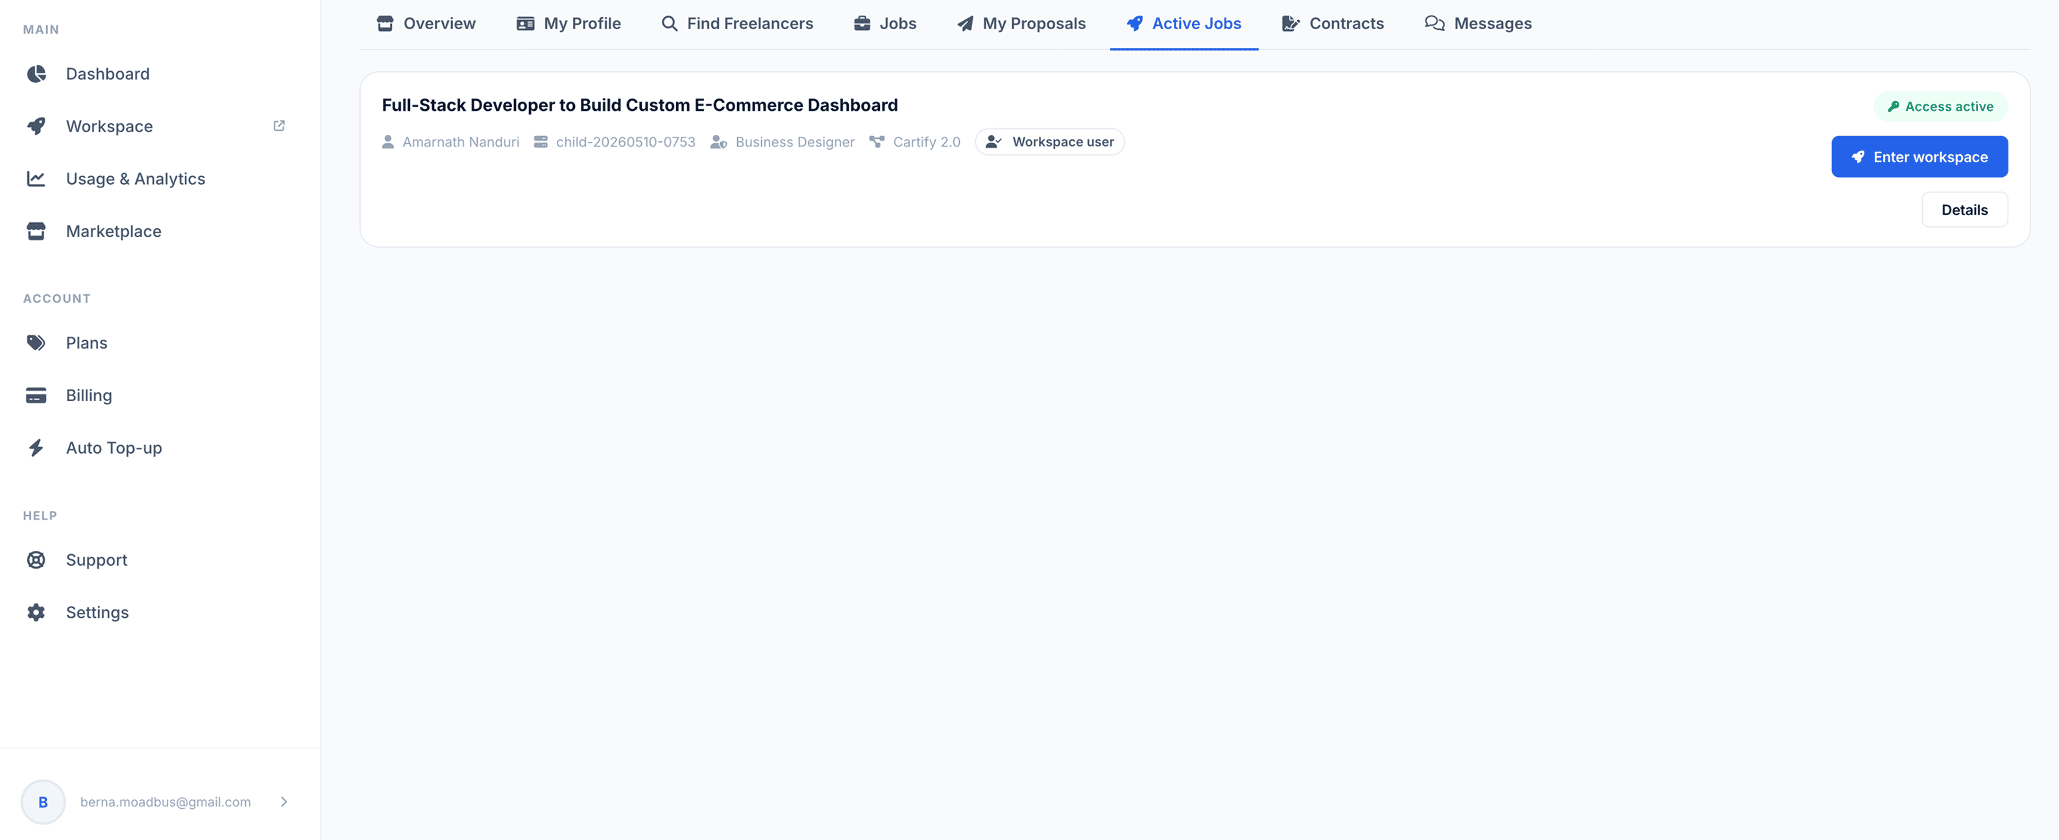Open the Settings gear icon

click(x=36, y=612)
